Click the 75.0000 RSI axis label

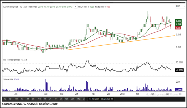(x=179, y=62)
